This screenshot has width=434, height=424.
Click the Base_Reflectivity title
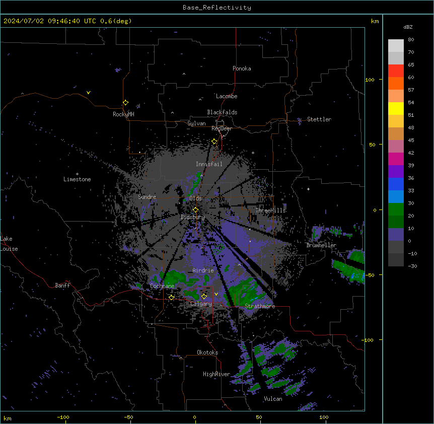click(217, 8)
